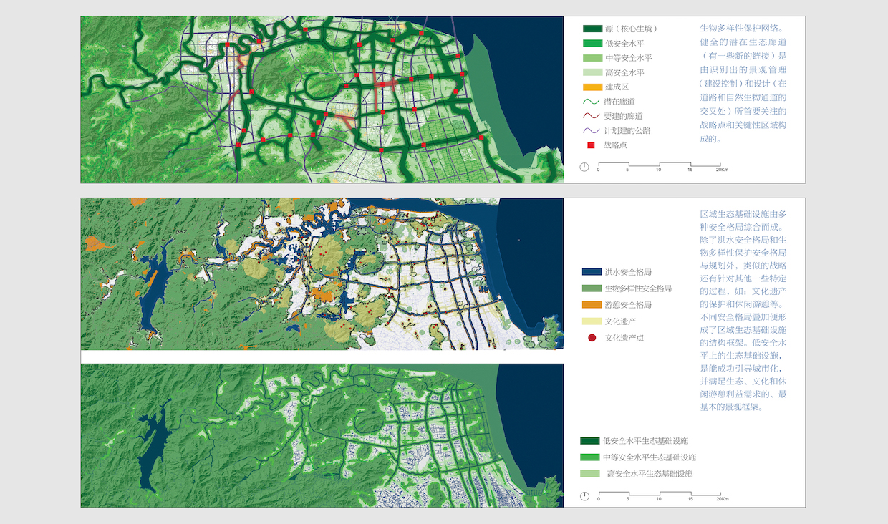This screenshot has height=524, width=888.
Task: Select the orange 游憩安全格局 swatch
Action: tap(592, 305)
